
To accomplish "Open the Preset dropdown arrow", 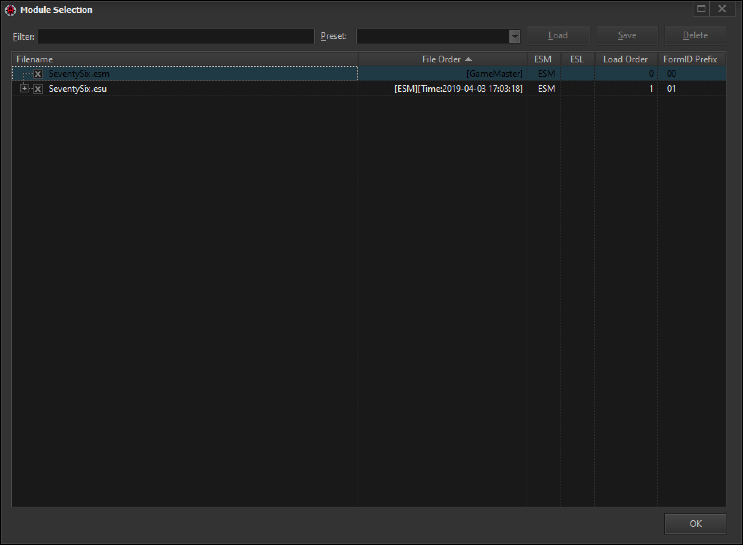I will pos(514,37).
